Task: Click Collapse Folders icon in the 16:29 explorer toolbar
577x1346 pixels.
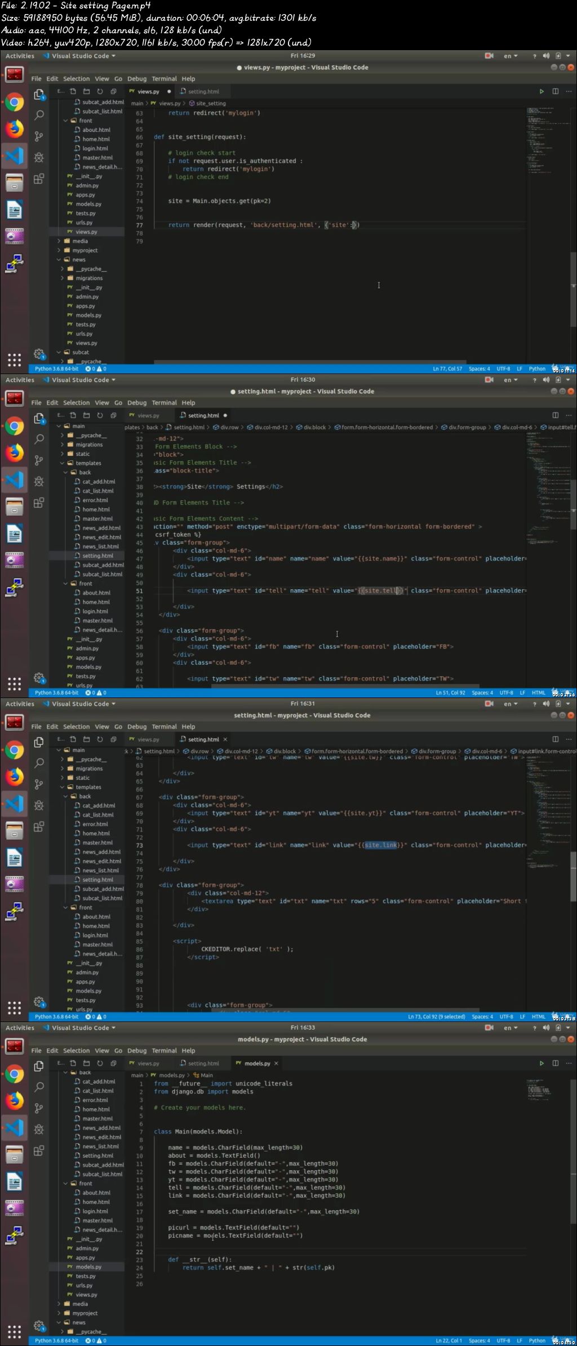Action: tap(113, 91)
